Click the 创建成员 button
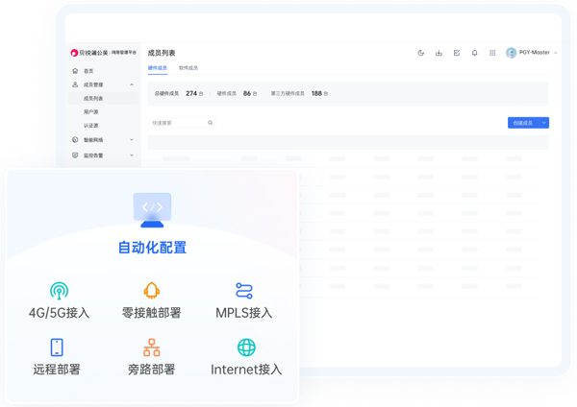 point(522,123)
